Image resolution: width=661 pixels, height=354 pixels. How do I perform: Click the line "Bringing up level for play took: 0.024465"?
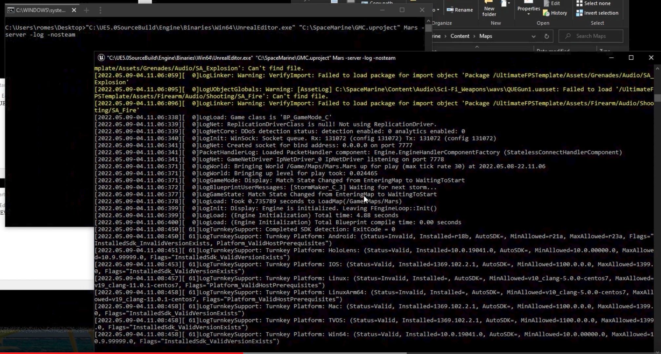pyautogui.click(x=236, y=173)
